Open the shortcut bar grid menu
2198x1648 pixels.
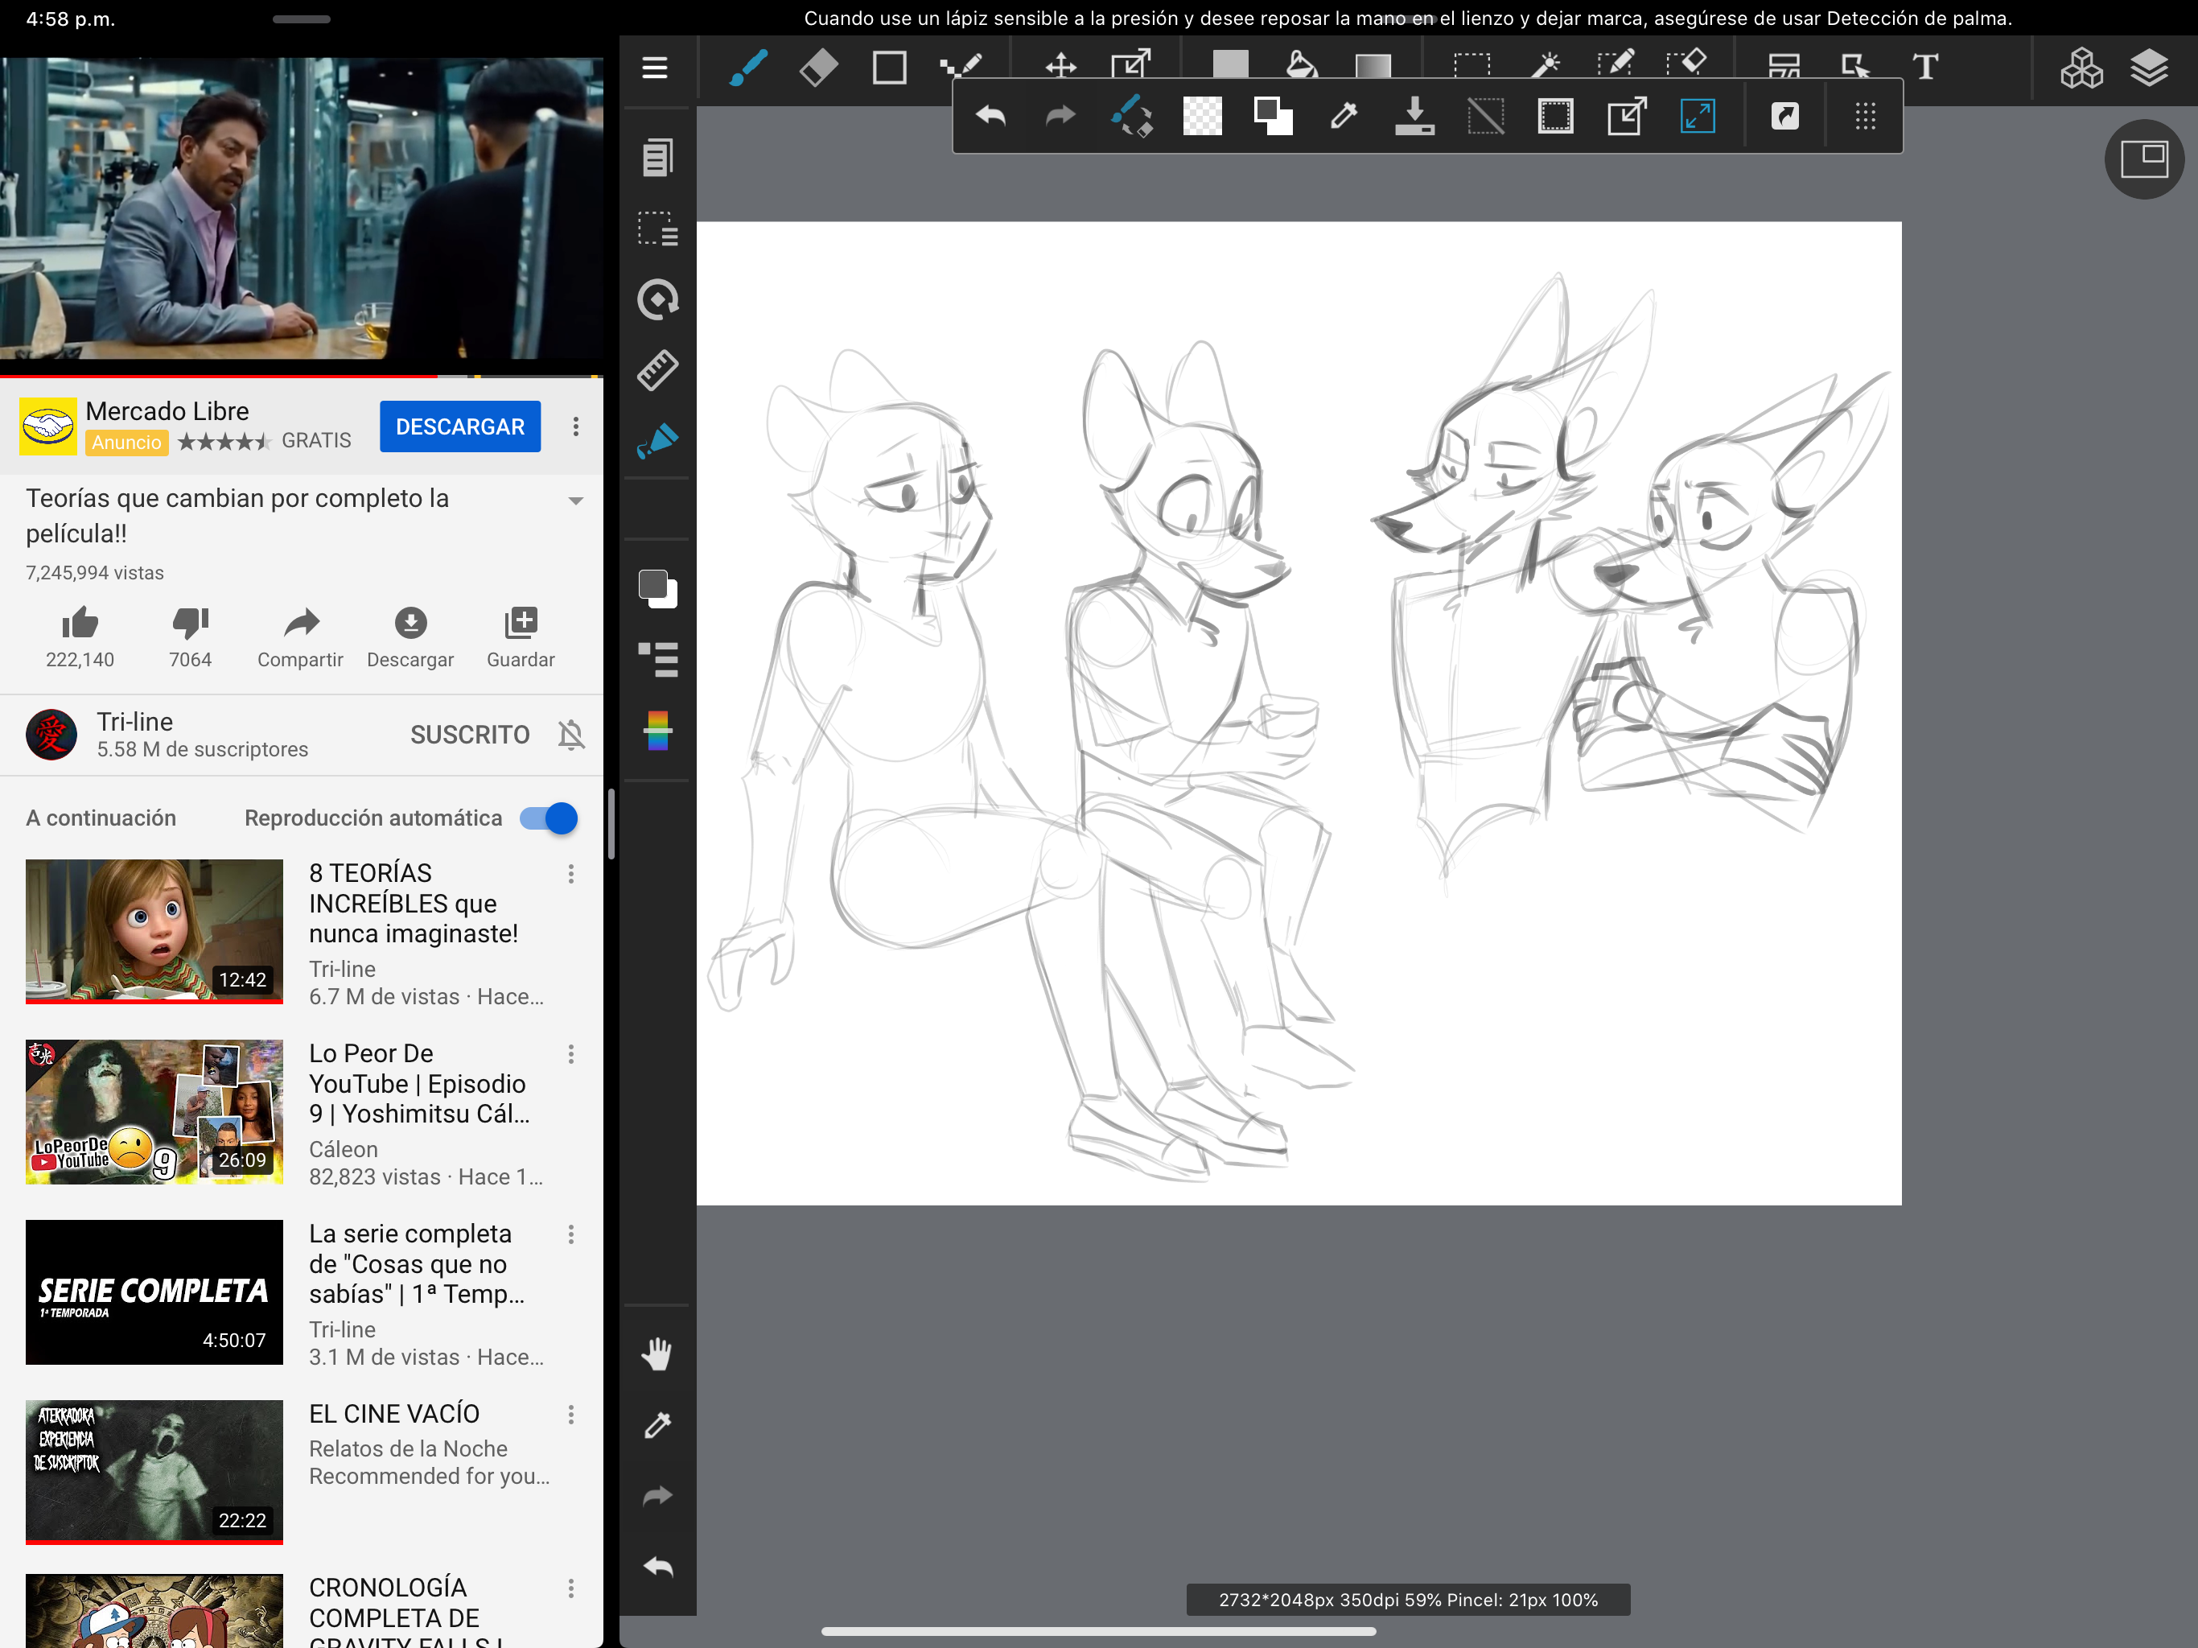tap(1865, 117)
